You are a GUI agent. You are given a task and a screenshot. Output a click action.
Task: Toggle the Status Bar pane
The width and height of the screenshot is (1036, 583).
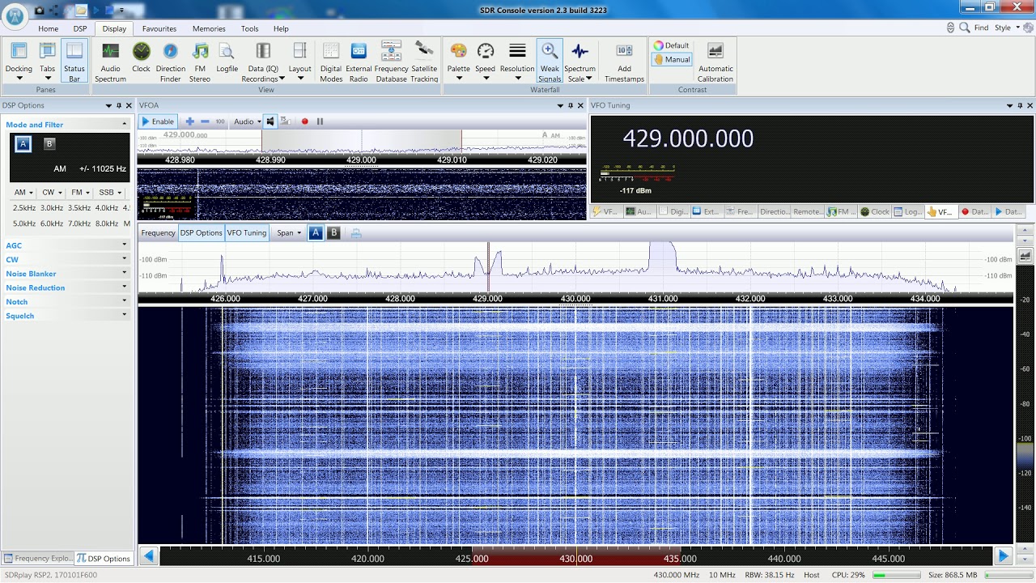[x=74, y=61]
